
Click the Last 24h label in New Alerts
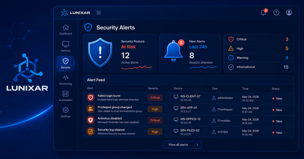198,47
